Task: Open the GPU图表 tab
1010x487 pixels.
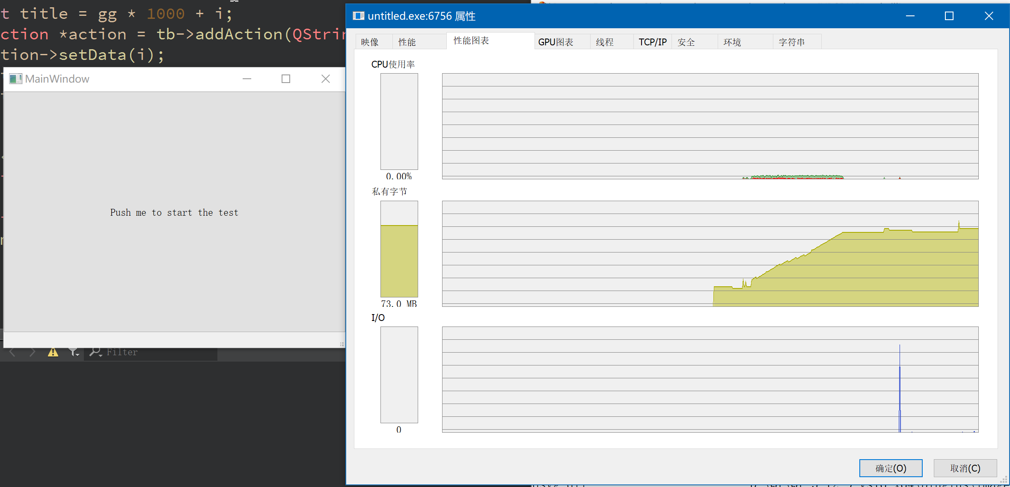Action: 555,42
